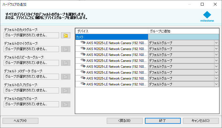
Task: Close the ハードウェアの追加 dialog
Action: pyautogui.click(x=215, y=4)
